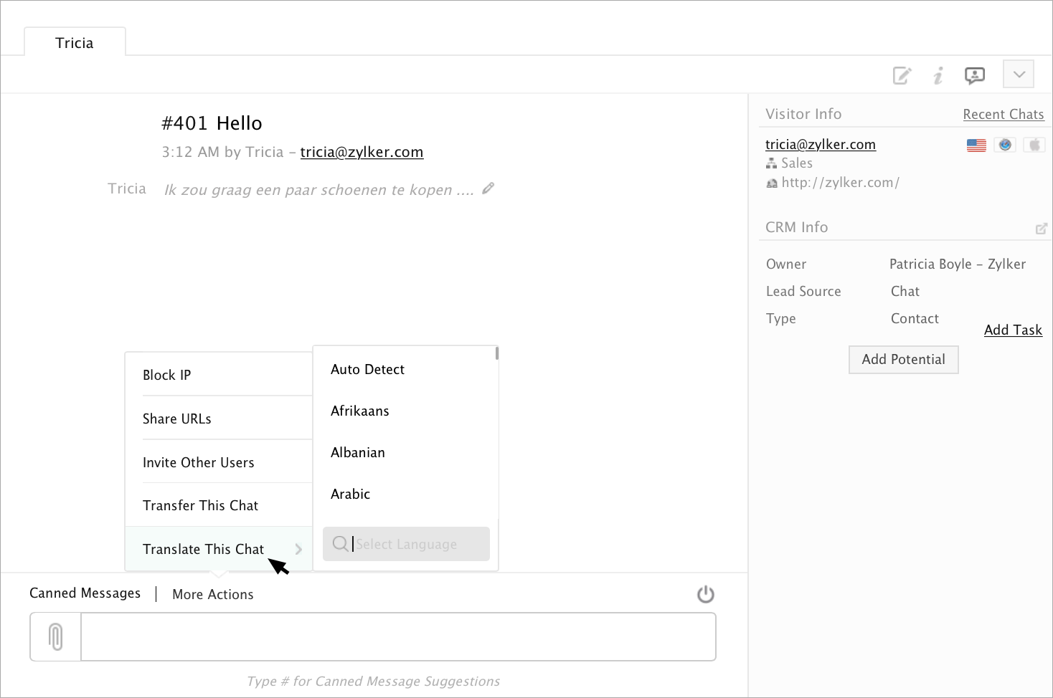Screen dimensions: 1053x698
Task: Choose Afrikaans in the language list
Action: [x=360, y=411]
